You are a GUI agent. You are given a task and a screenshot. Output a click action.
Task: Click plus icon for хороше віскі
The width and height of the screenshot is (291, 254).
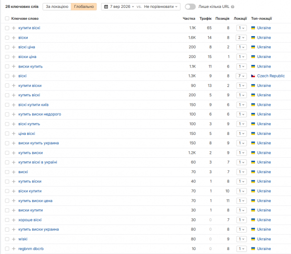click(x=13, y=220)
